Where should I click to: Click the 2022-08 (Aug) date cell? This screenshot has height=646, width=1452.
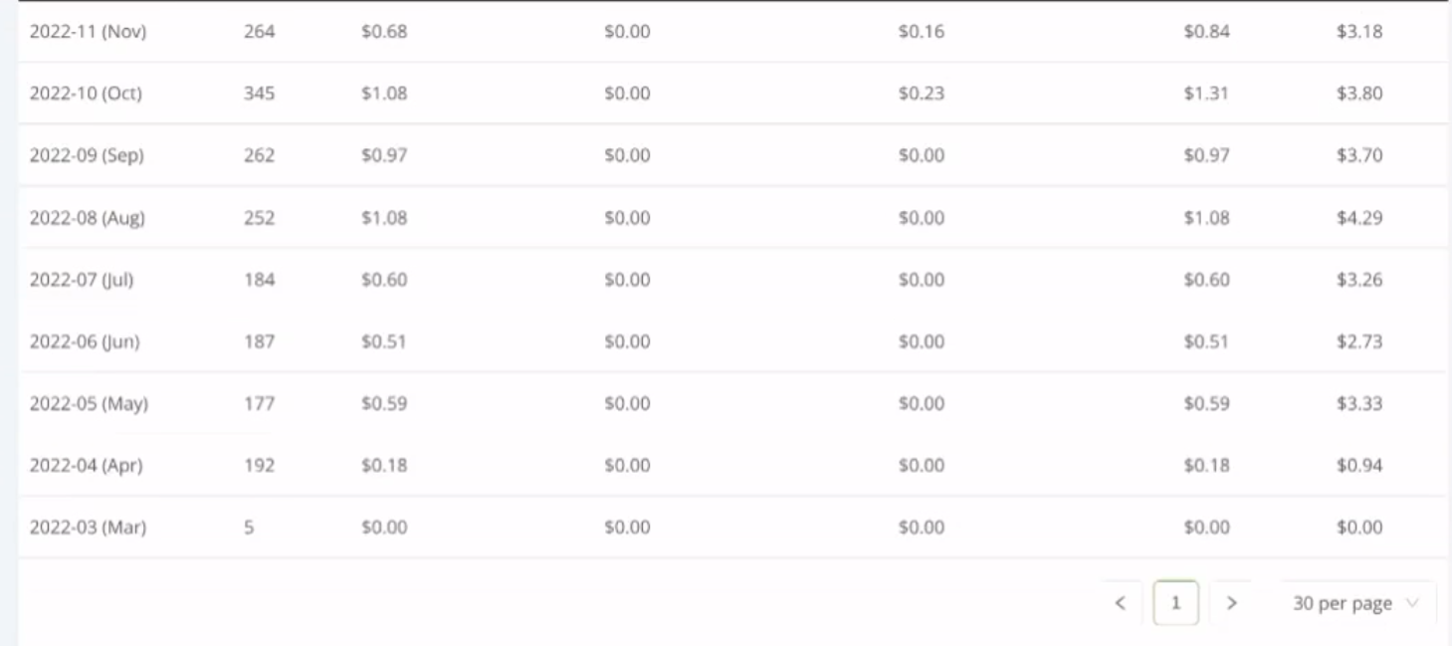[x=88, y=217]
